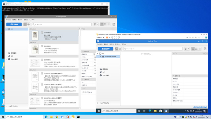Image resolution: width=211 pixels, height=119 pixels.
Task: Click the Scan button in the left ScanSnap Home window
Action: [x=14, y=24]
